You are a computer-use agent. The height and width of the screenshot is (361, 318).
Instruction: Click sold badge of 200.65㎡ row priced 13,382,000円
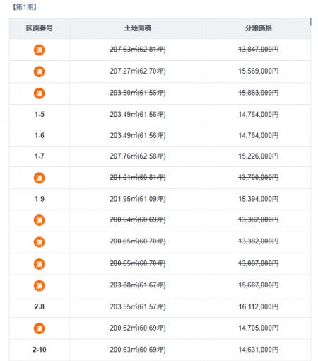click(40, 242)
